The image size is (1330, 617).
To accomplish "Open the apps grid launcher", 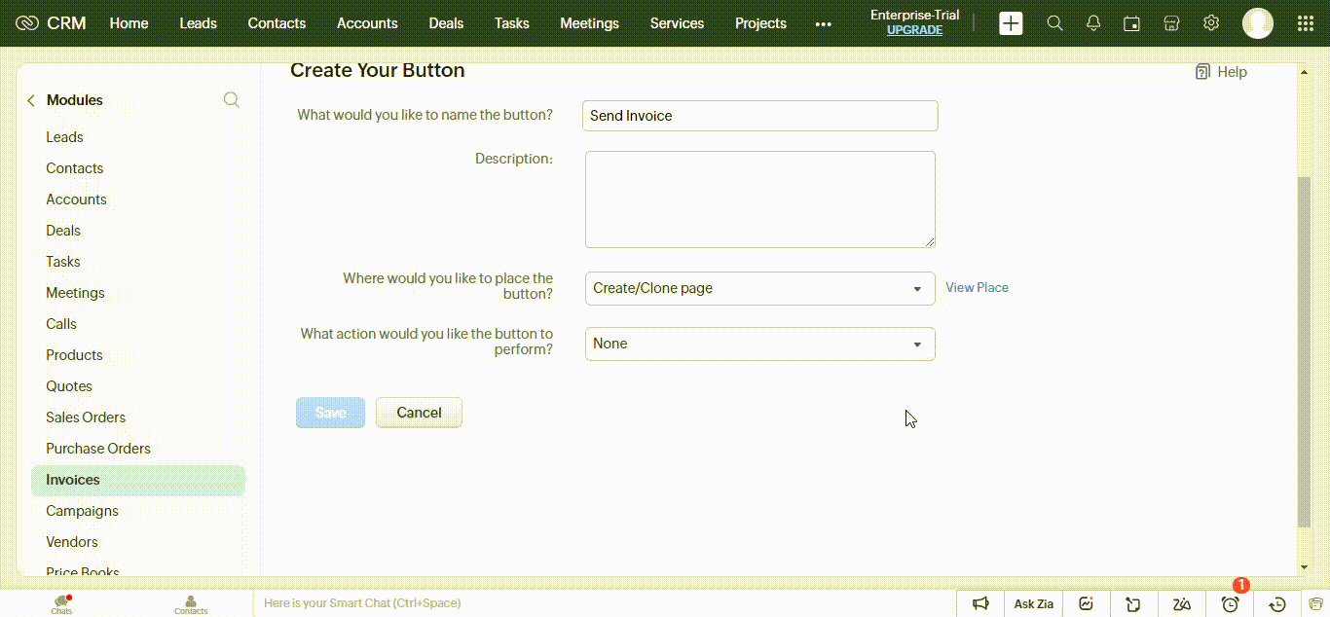I will [1305, 23].
